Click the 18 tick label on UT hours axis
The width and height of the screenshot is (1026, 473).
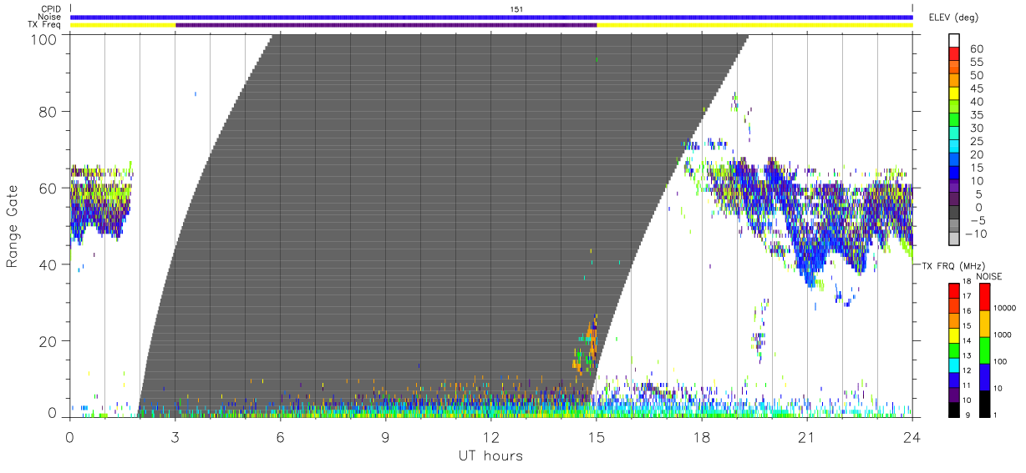tap(702, 436)
